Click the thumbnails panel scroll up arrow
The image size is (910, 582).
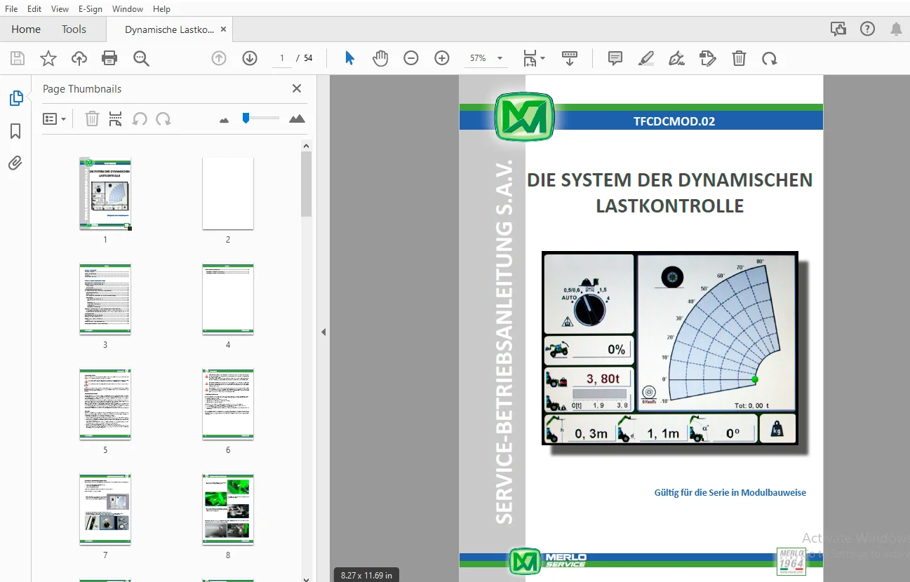(x=306, y=145)
